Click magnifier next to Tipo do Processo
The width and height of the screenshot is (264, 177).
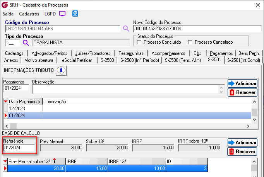[26, 43]
